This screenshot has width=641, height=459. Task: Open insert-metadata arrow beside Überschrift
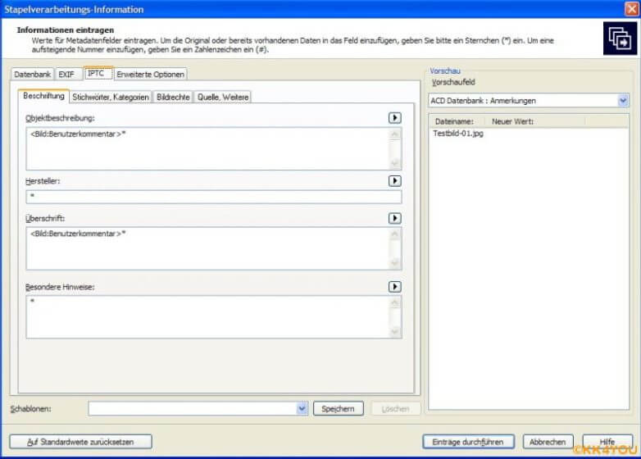tap(394, 218)
